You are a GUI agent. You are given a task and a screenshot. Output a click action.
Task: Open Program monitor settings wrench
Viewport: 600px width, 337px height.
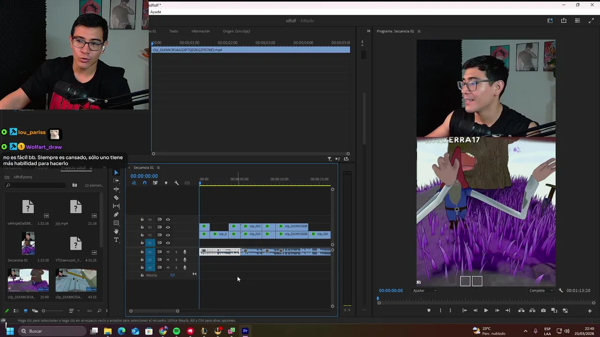[x=561, y=290]
